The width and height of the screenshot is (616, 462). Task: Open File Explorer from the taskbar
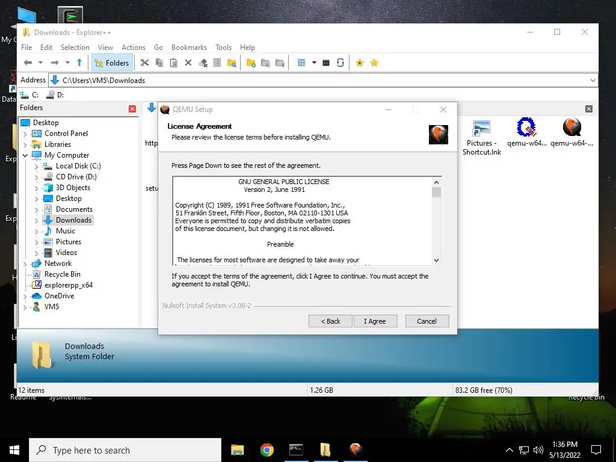237,450
